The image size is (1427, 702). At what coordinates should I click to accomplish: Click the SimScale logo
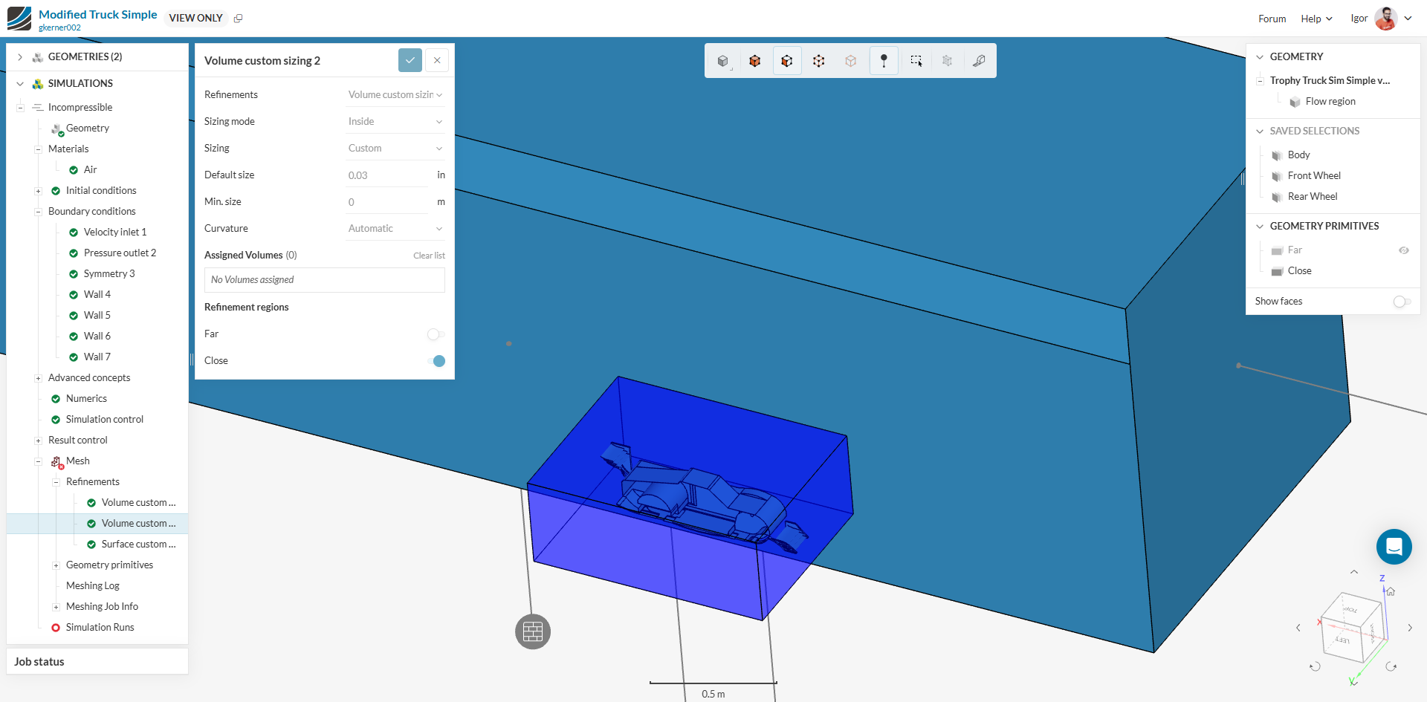pos(19,19)
